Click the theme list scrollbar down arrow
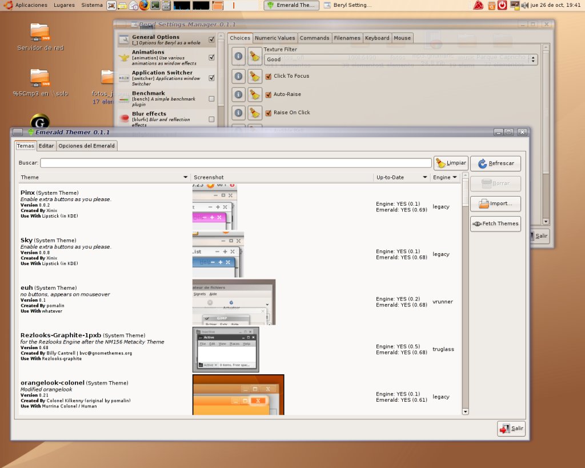 tap(465, 411)
